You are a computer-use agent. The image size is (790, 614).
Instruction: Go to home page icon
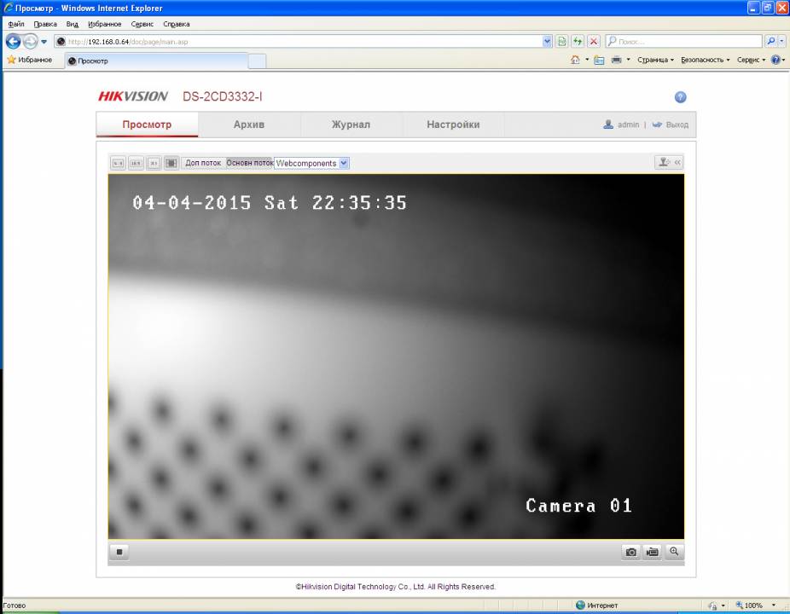click(575, 60)
